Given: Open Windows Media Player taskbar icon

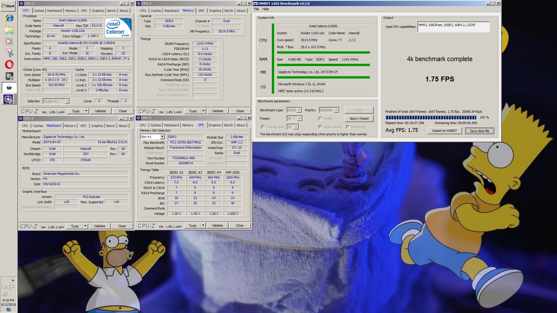Looking at the screenshot, I should (9, 41).
